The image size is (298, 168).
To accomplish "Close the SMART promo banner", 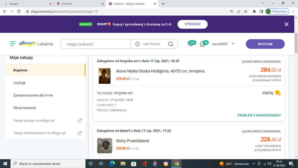I will coord(286,24).
